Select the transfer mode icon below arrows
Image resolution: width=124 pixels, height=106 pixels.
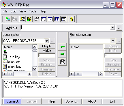pyautogui.click(x=63, y=62)
